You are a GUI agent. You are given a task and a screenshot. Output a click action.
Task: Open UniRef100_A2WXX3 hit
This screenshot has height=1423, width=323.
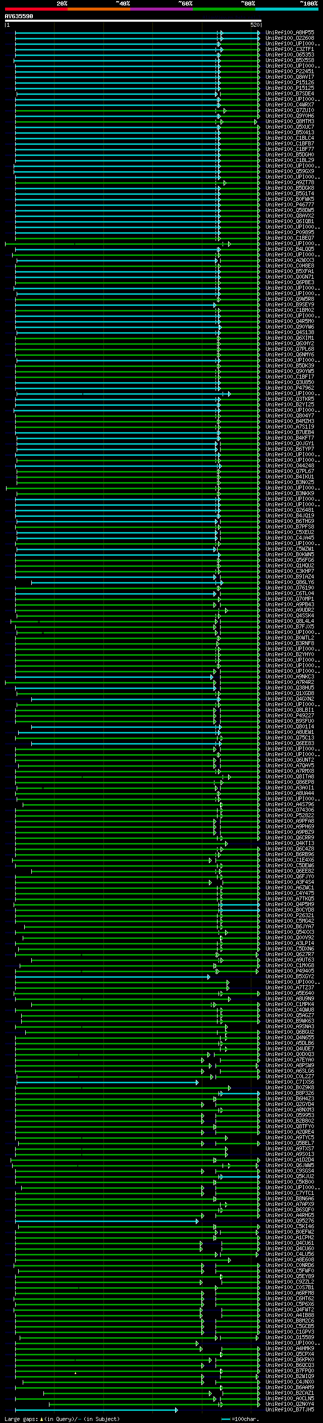pyautogui.click(x=290, y=260)
